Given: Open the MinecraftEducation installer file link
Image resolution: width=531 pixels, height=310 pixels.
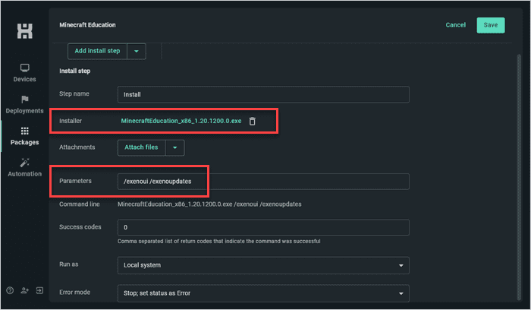Looking at the screenshot, I should pos(181,121).
